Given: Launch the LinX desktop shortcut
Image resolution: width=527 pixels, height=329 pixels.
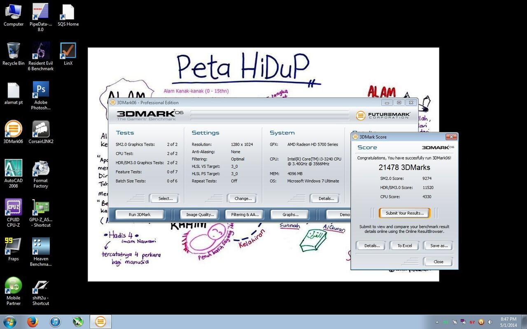Looking at the screenshot, I should [x=68, y=54].
